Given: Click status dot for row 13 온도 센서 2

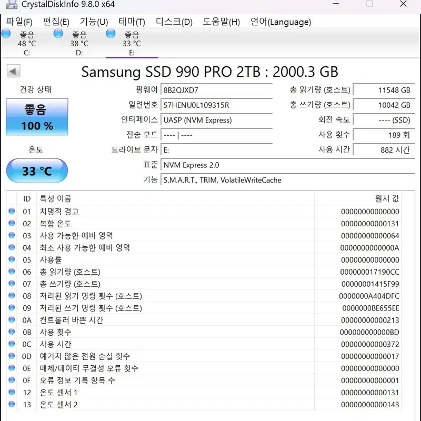Looking at the screenshot, I should pyautogui.click(x=12, y=404).
